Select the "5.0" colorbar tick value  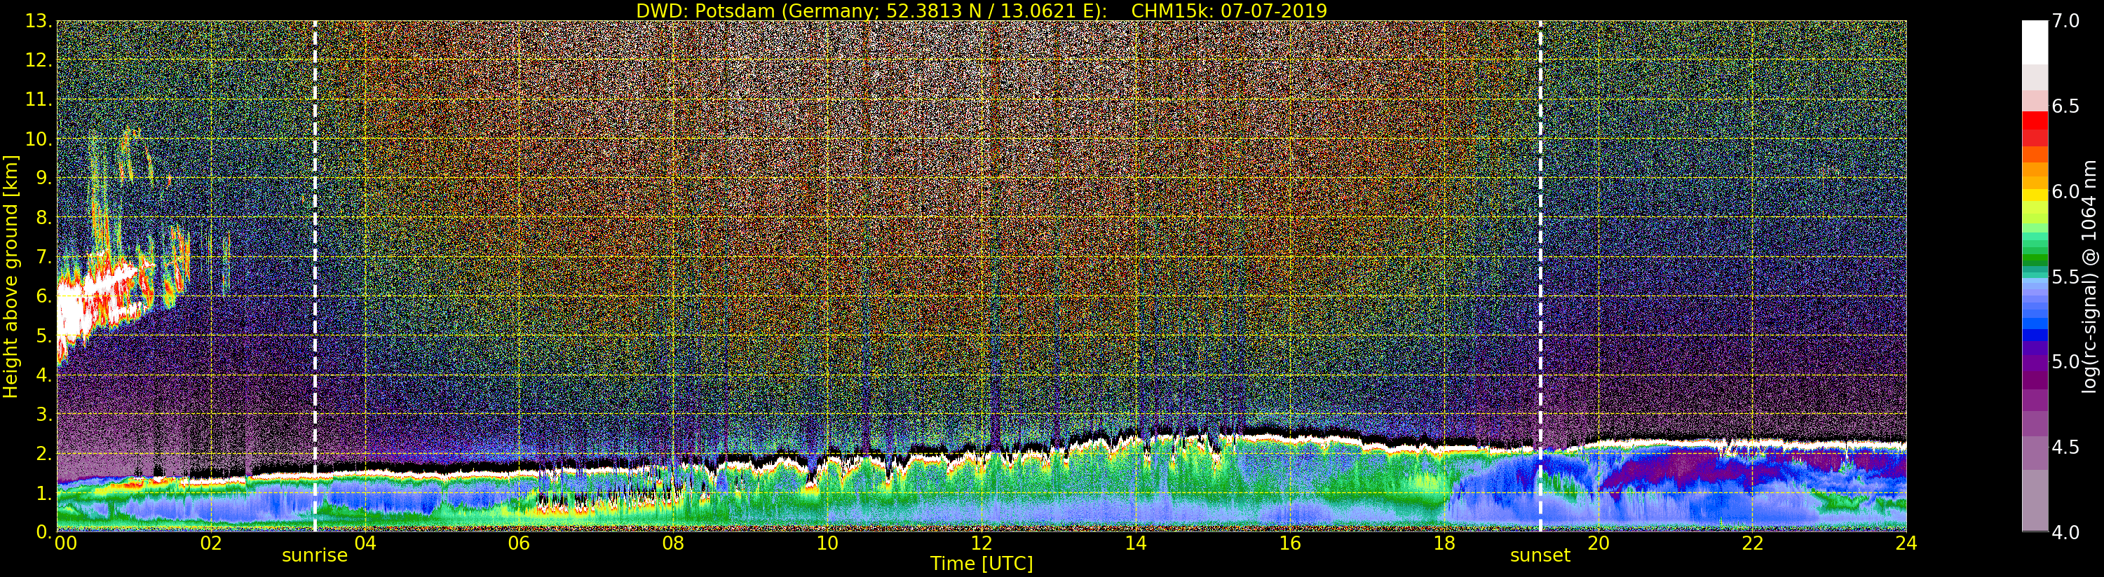coord(2065,361)
